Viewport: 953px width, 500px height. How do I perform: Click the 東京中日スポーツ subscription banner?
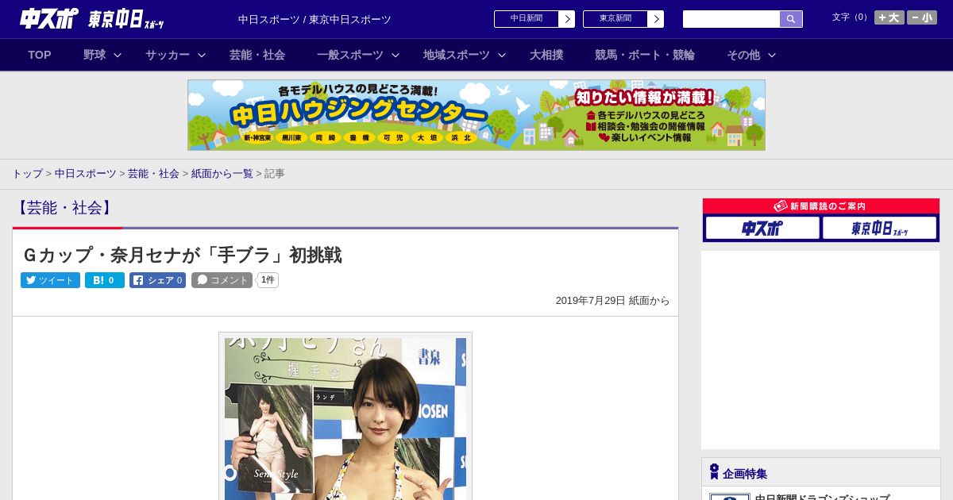click(879, 228)
